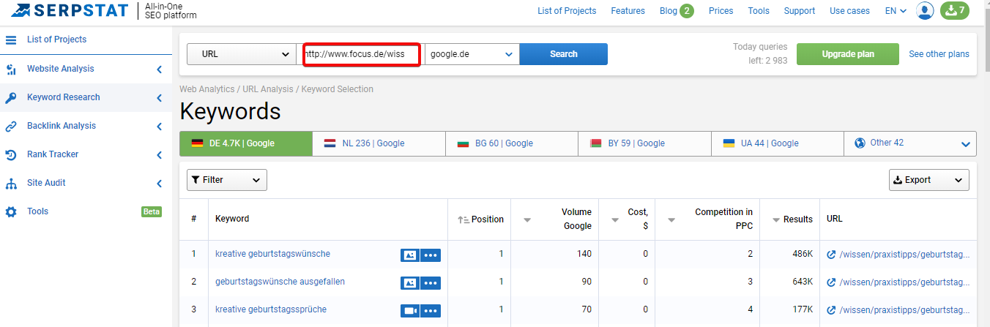Image resolution: width=990 pixels, height=327 pixels.
Task: Select the DE 4.7K Google tab
Action: (246, 143)
